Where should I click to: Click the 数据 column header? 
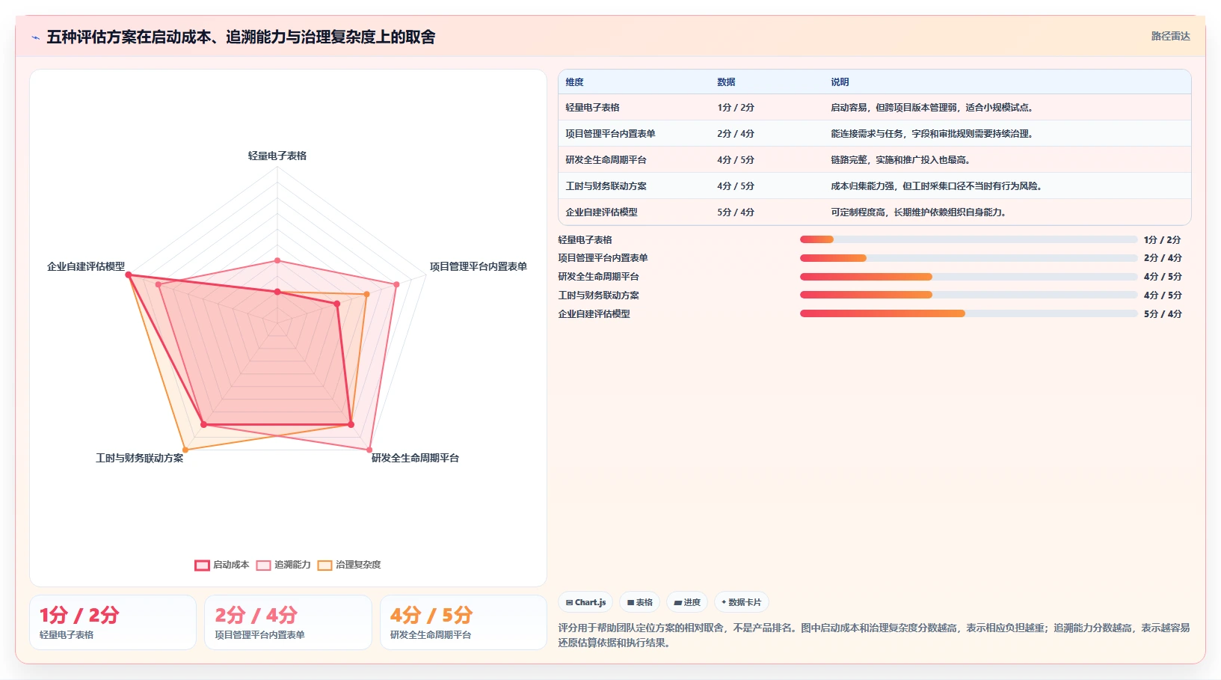(x=726, y=82)
